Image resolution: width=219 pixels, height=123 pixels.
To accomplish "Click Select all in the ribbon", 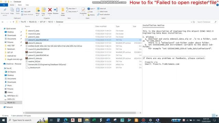I will click(102, 9).
